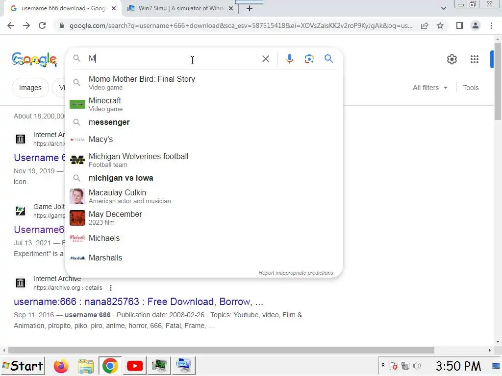Search by image with the camera lens icon
The image size is (502, 376).
309,59
